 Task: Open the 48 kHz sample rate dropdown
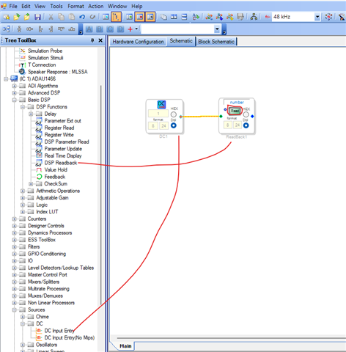point(317,17)
